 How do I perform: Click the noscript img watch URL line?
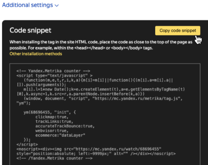pos(89,149)
